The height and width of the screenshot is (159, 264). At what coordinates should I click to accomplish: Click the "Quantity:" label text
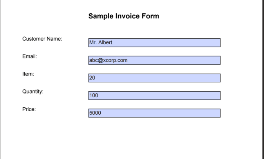click(x=33, y=92)
